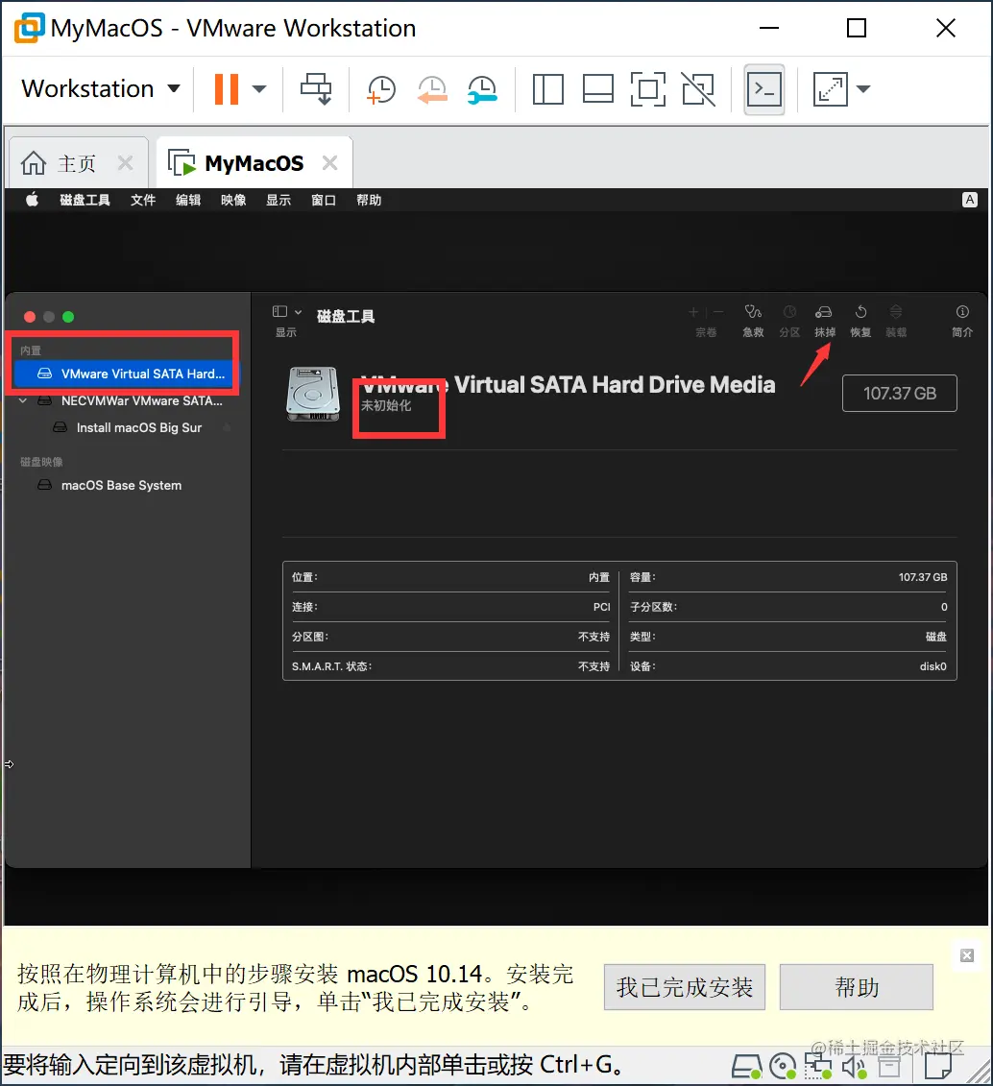Viewport: 993px width, 1086px height.
Task: Click the CD/DVD status bar icon
Action: [x=783, y=1067]
